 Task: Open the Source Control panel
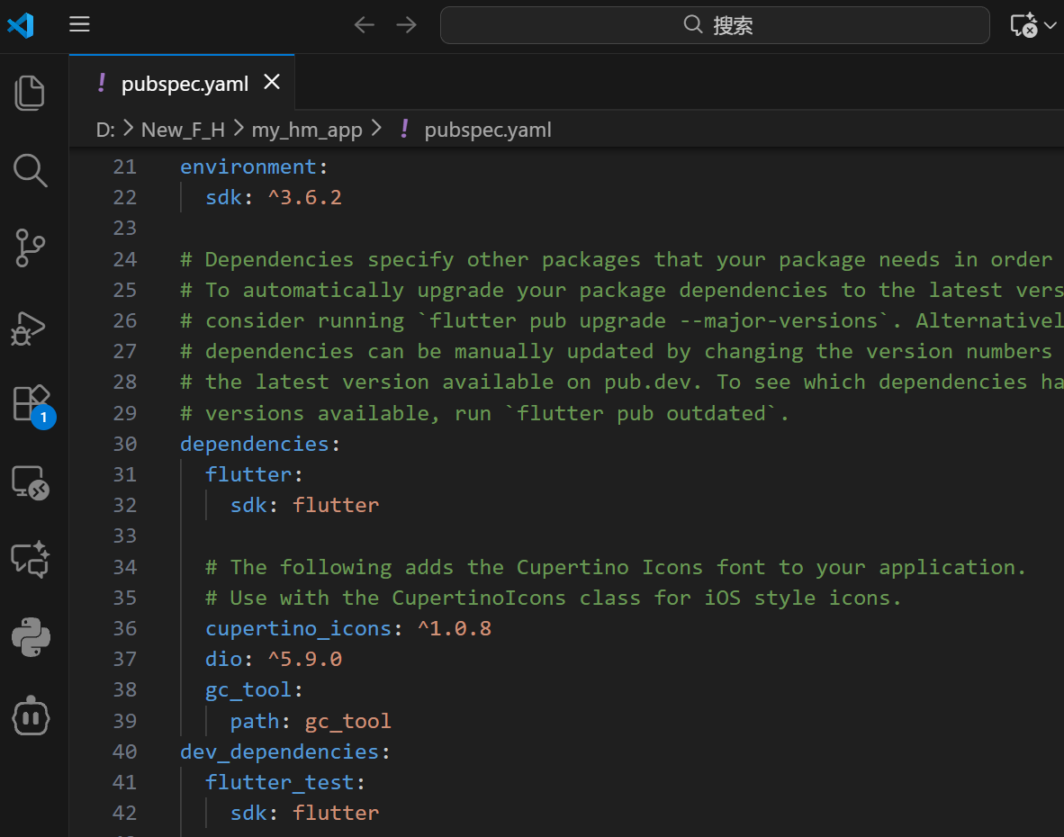pyautogui.click(x=31, y=247)
